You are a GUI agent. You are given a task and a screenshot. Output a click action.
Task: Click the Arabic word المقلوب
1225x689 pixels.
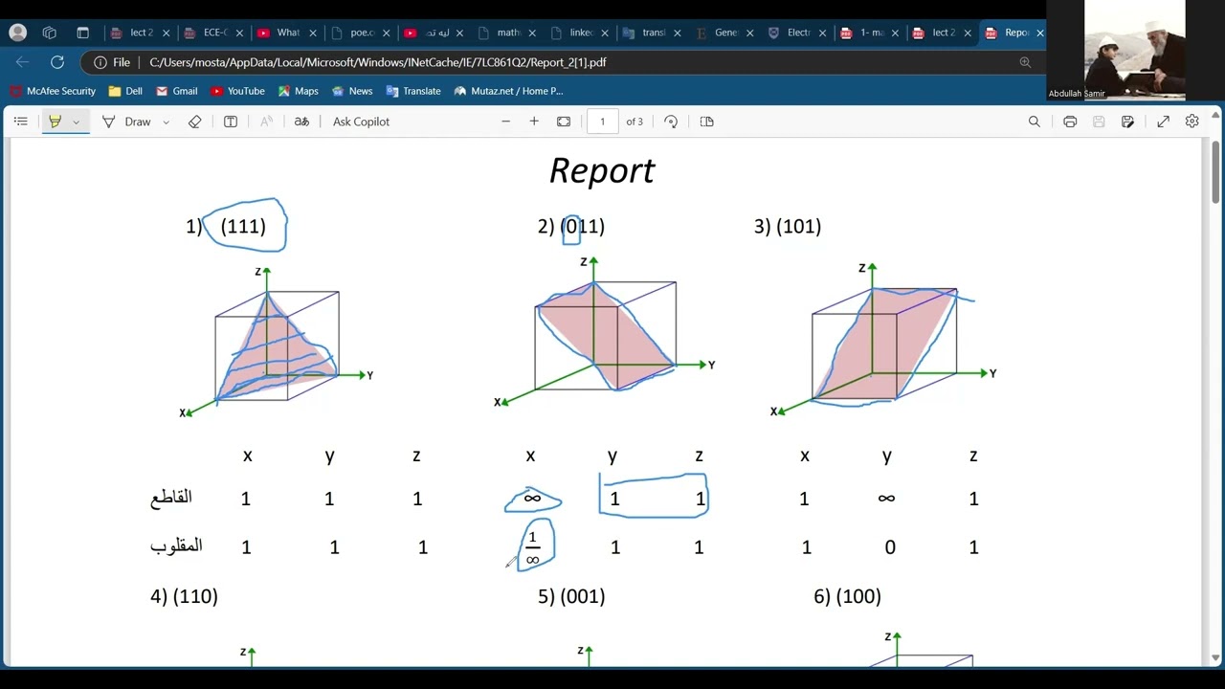click(176, 546)
